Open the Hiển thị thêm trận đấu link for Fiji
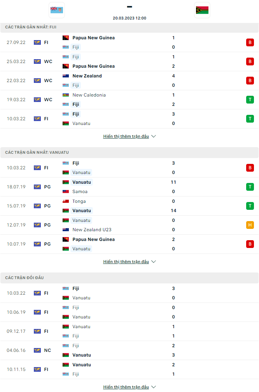This screenshot has width=259, height=392. (x=126, y=136)
